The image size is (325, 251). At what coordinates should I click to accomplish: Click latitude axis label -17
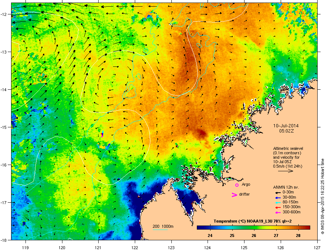click(4, 202)
